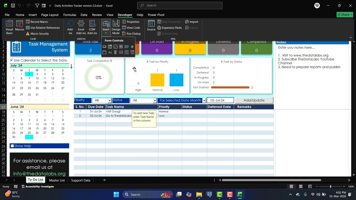The width and height of the screenshot is (356, 200).
Task: Click the Share button
Action: coord(345,15)
